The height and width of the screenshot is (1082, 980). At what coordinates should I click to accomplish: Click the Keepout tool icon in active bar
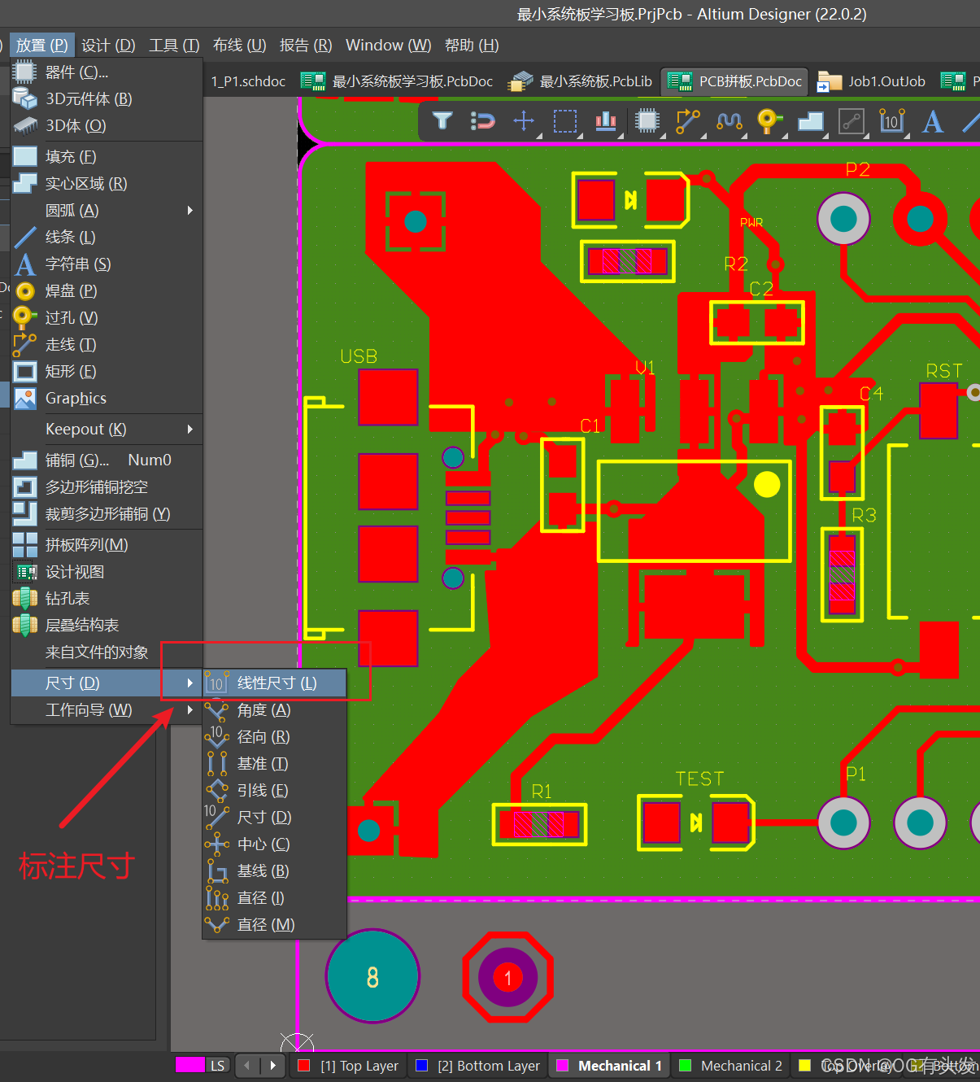pyautogui.click(x=852, y=121)
